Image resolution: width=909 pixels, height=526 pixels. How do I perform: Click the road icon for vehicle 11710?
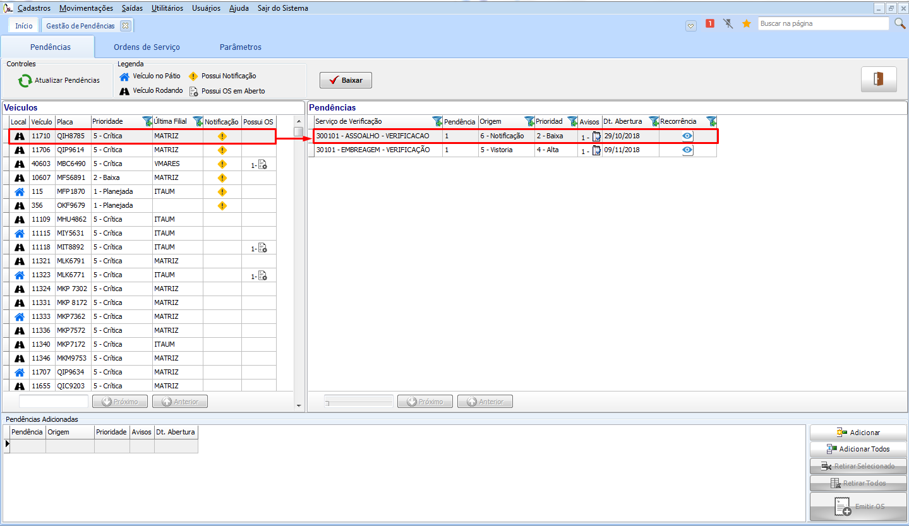pyautogui.click(x=20, y=136)
